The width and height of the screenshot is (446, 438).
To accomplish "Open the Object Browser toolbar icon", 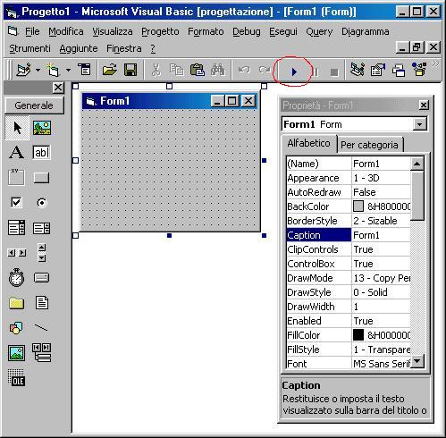I will 419,70.
